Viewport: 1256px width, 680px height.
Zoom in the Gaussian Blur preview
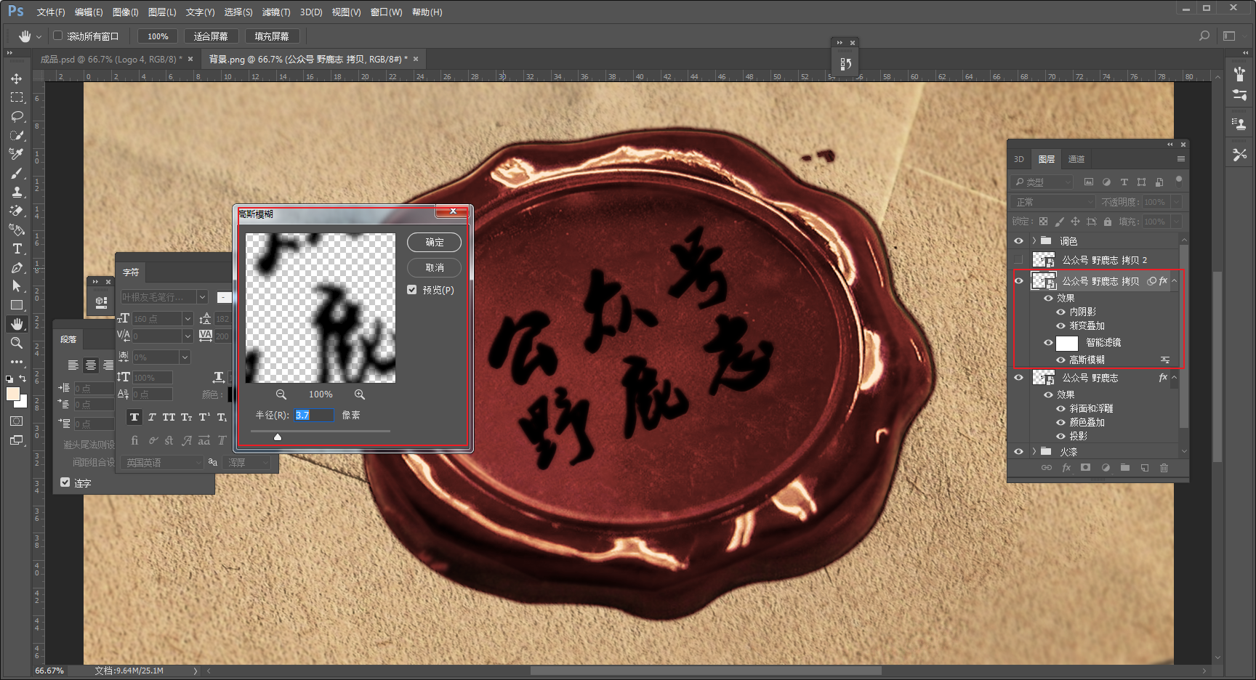point(360,394)
